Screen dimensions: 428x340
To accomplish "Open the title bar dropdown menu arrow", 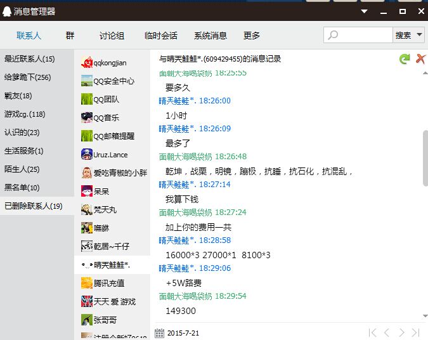I will click(365, 11).
